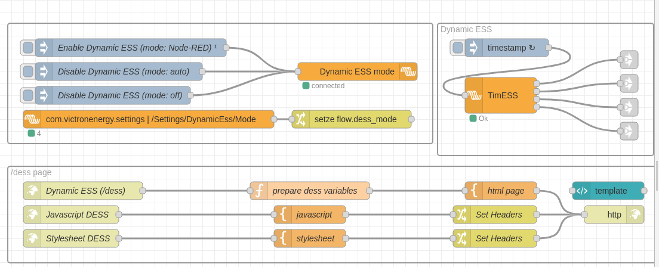Select Disable Dynamic ESS (mode: off) label

120,95
